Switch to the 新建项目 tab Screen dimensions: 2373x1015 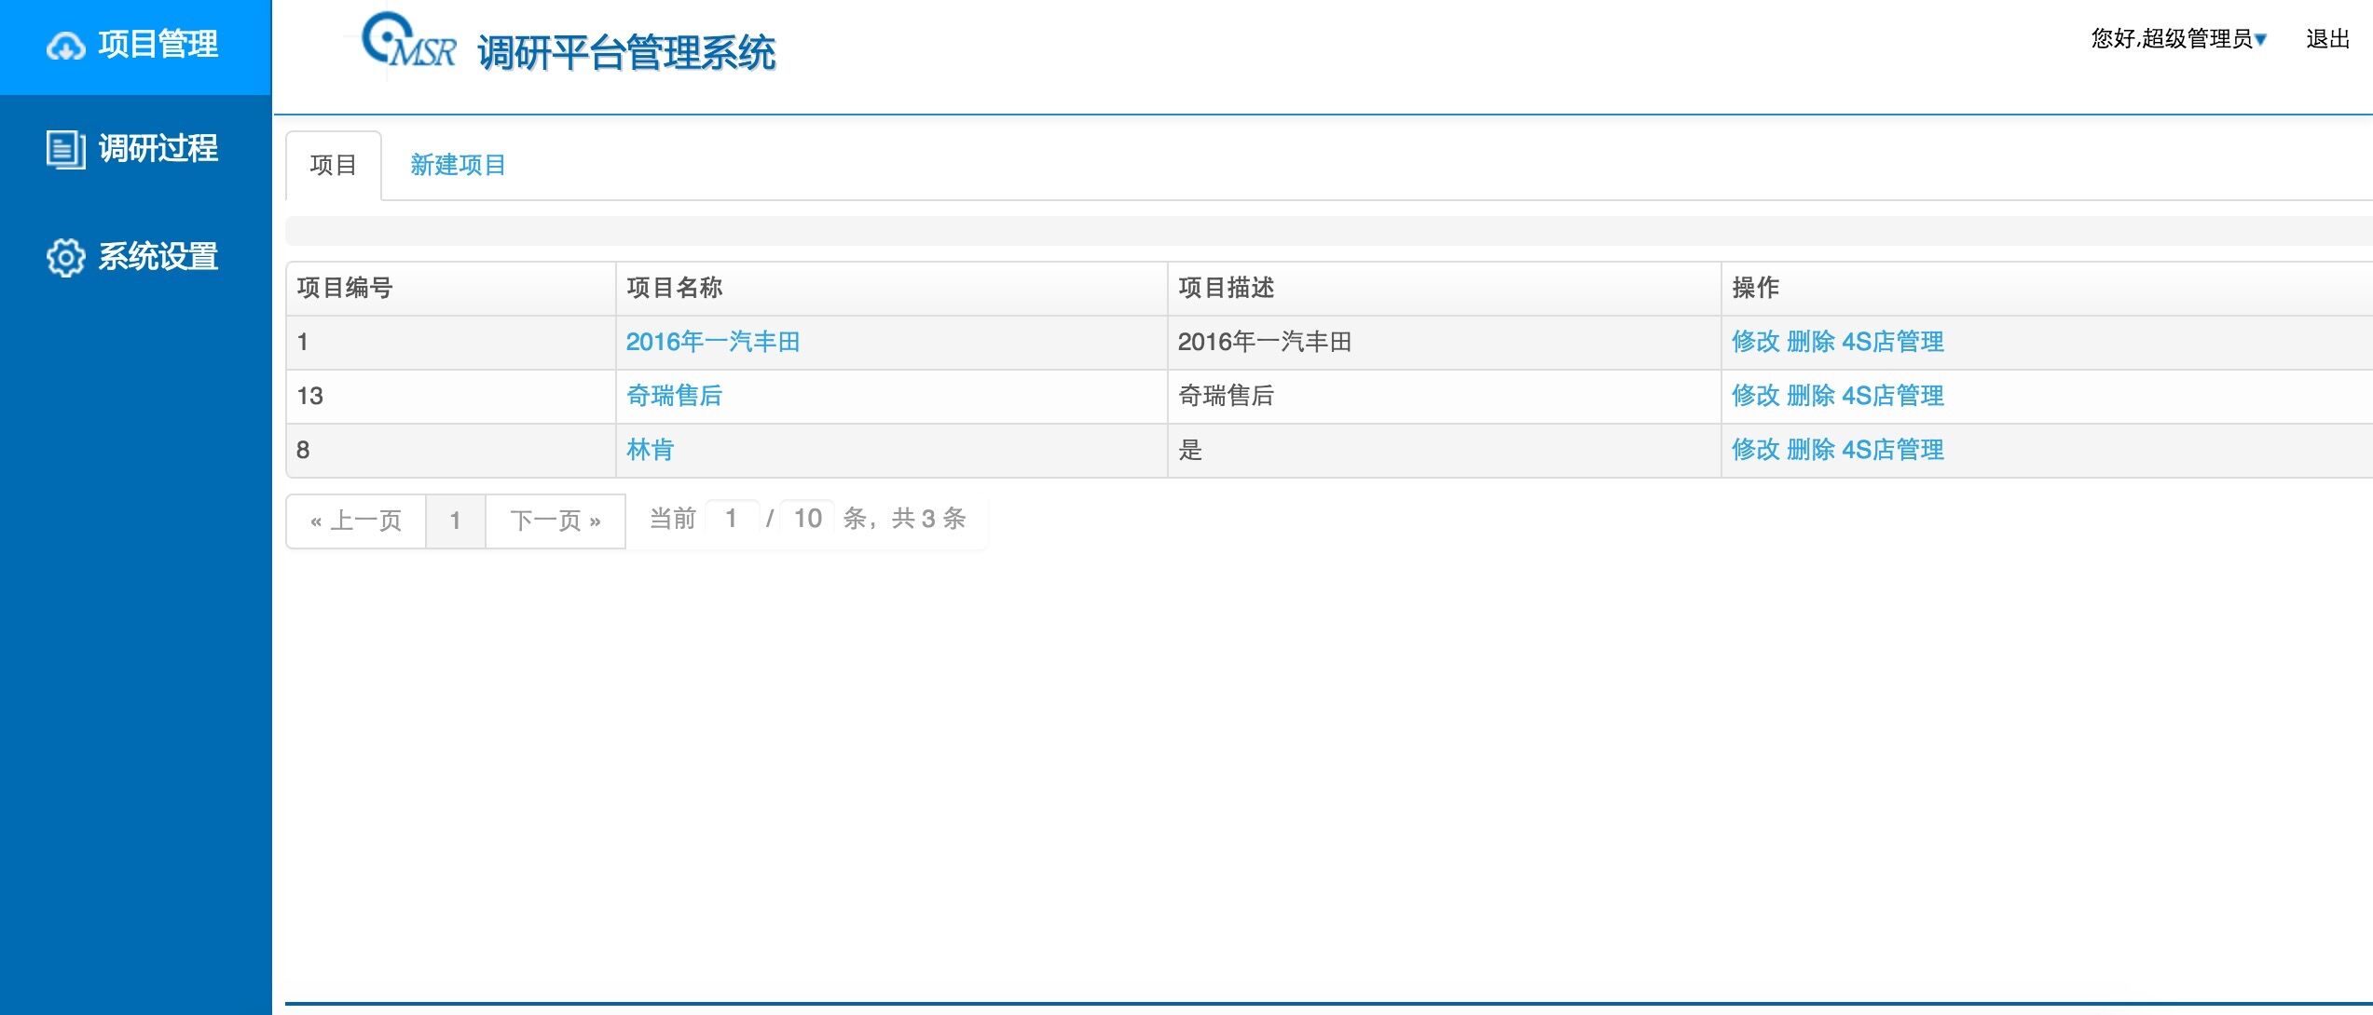[x=458, y=166]
